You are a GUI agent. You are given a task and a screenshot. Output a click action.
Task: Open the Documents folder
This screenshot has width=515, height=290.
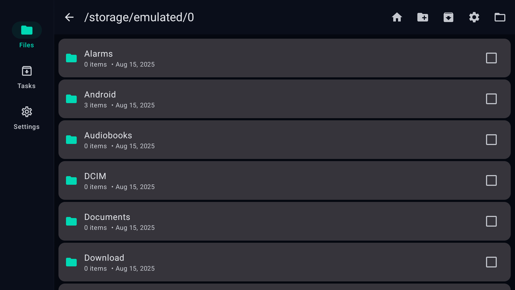tap(107, 217)
